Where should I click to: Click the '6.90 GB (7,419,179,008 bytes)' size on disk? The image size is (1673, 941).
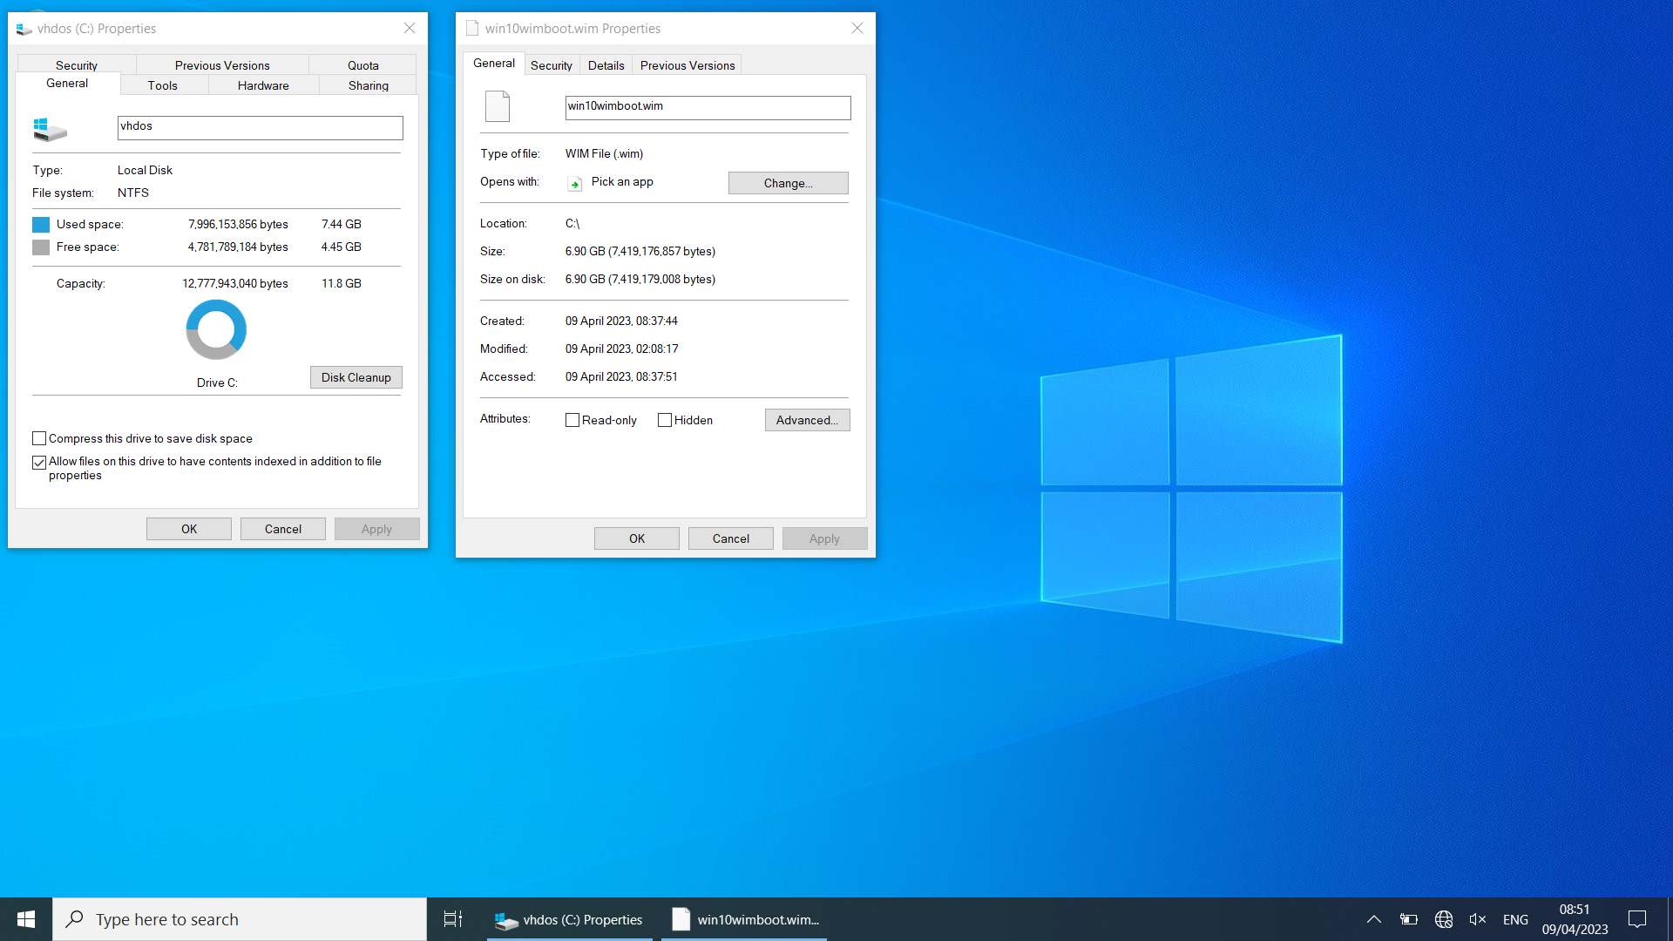point(640,279)
